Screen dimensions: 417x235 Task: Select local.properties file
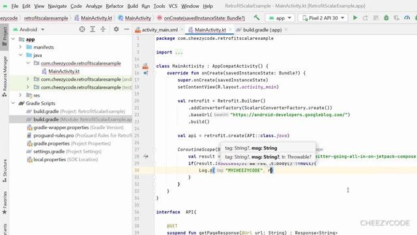[x=63, y=159]
